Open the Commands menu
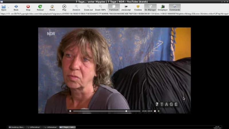 tap(175, 8)
